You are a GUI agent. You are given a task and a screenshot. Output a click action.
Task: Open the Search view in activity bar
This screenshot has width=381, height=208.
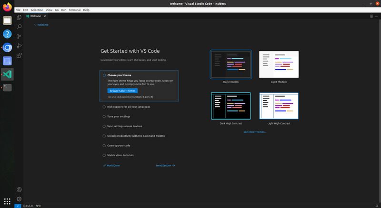point(19,27)
